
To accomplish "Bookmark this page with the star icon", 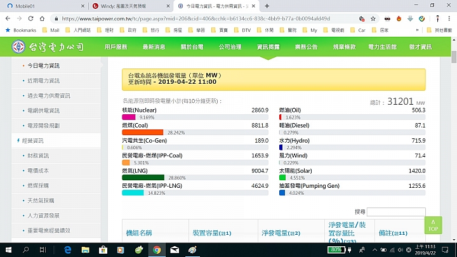I will [x=373, y=18].
